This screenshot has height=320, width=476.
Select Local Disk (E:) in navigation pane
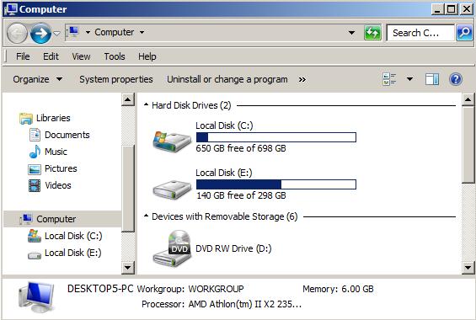pos(72,253)
